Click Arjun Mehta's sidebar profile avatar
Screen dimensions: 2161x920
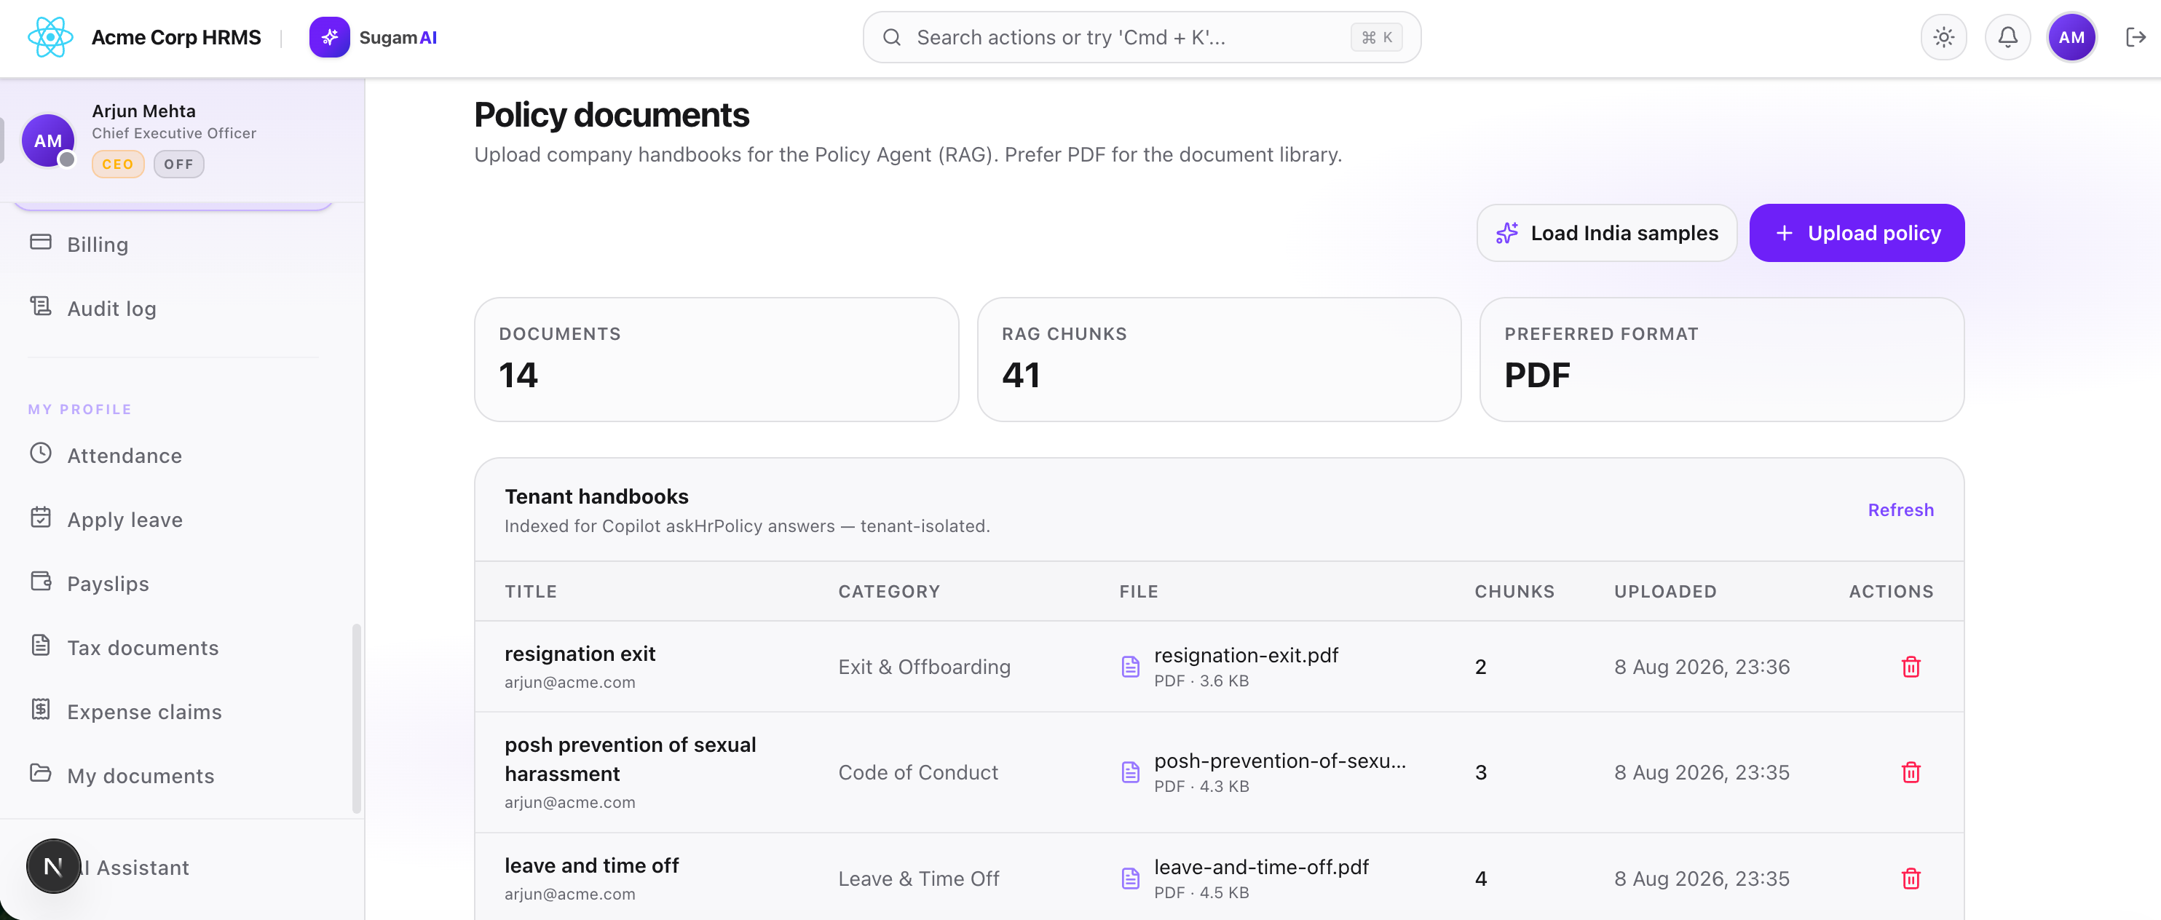(x=48, y=140)
